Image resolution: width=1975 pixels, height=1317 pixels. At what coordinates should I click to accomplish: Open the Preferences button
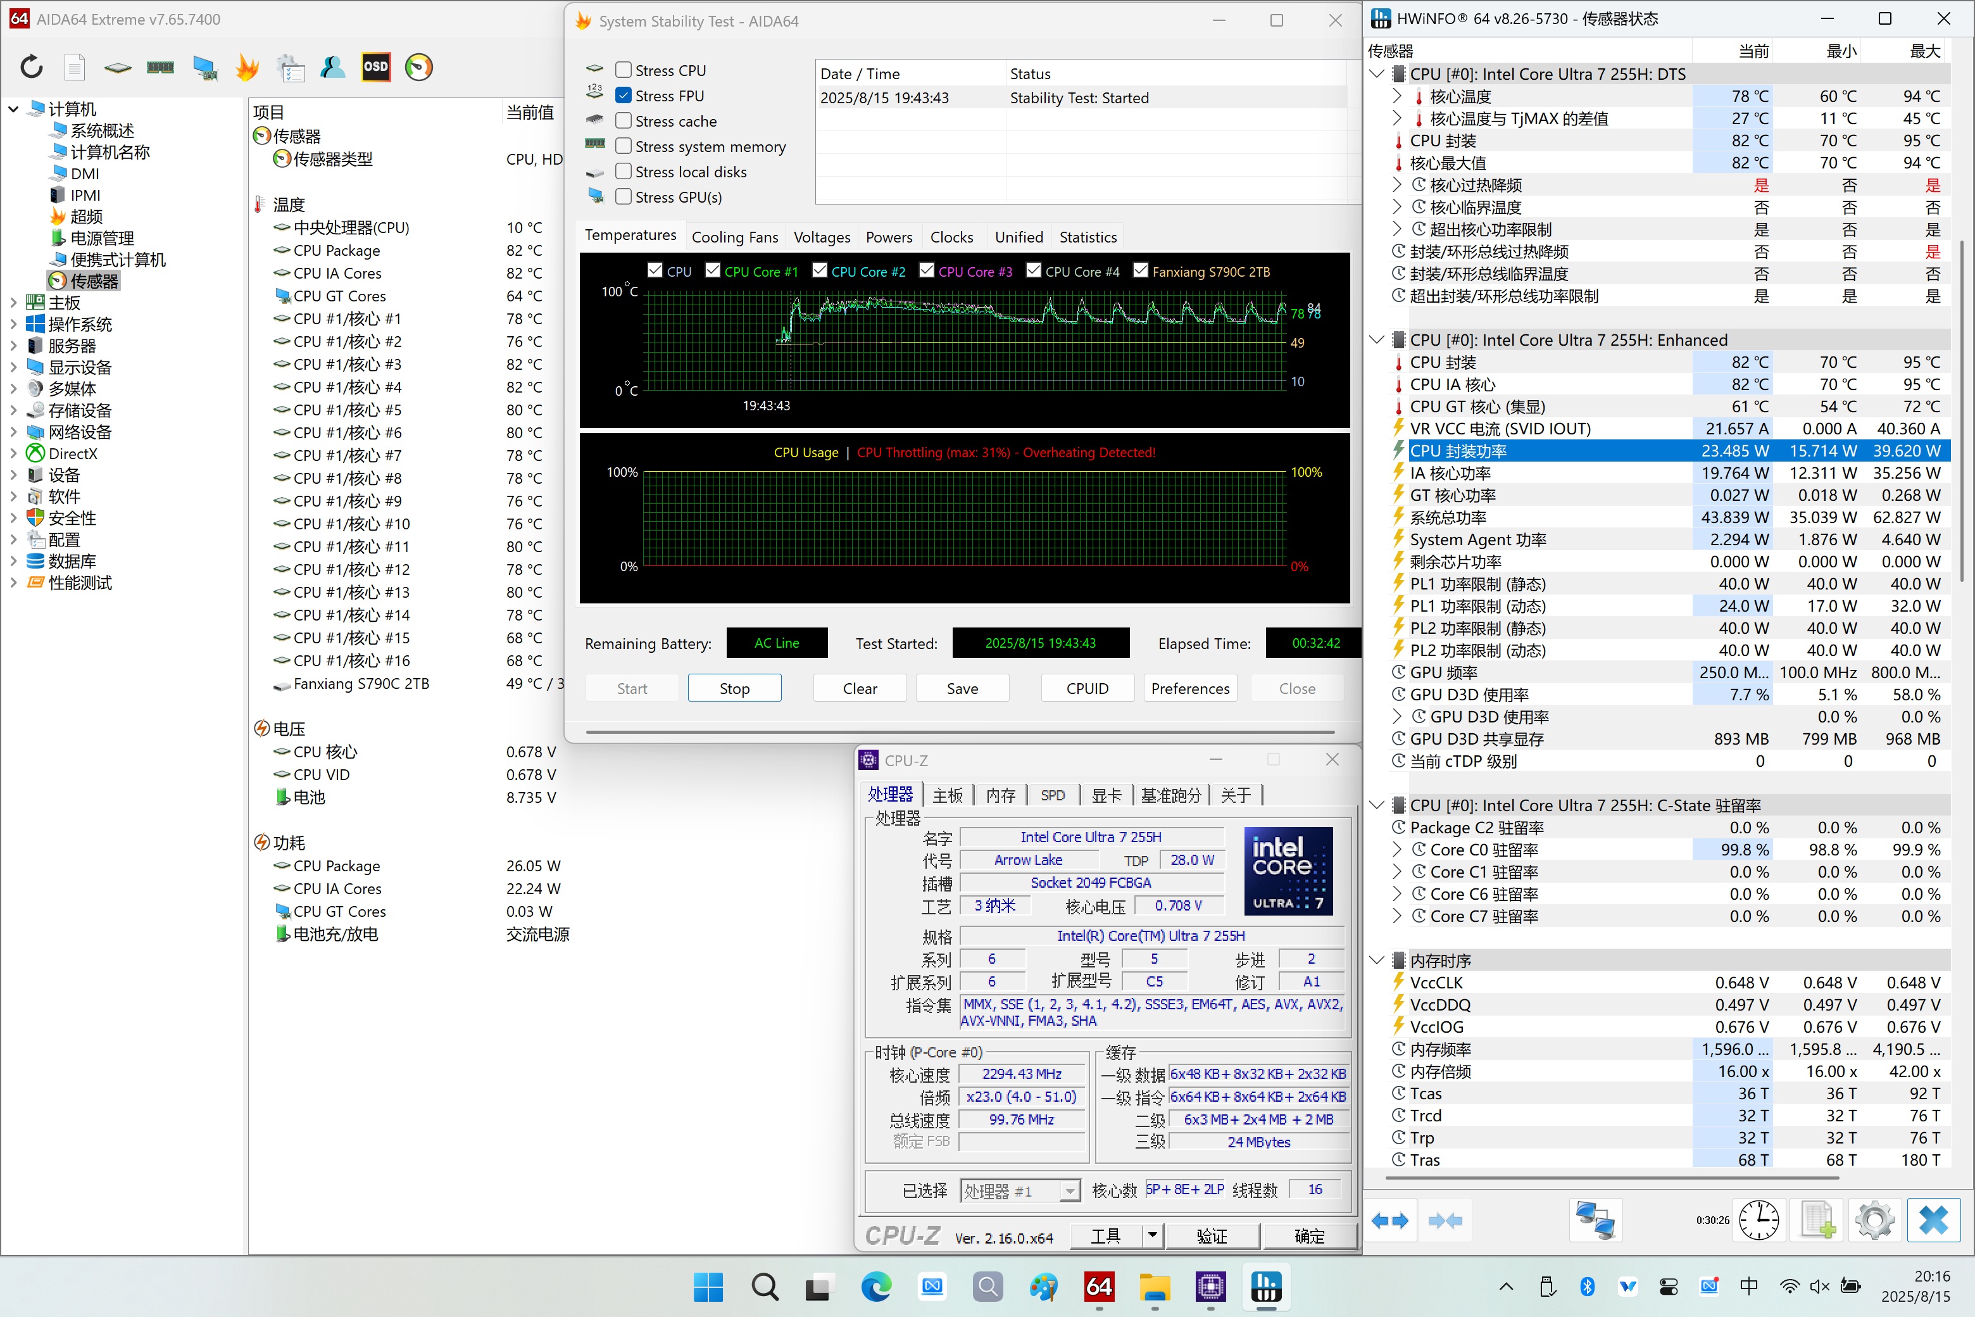pyautogui.click(x=1190, y=688)
